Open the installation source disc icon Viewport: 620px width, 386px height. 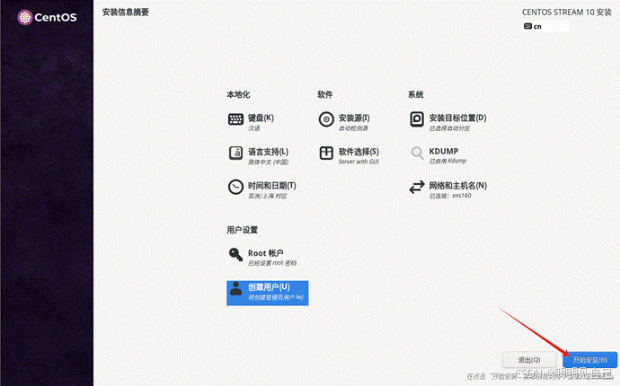click(x=326, y=118)
